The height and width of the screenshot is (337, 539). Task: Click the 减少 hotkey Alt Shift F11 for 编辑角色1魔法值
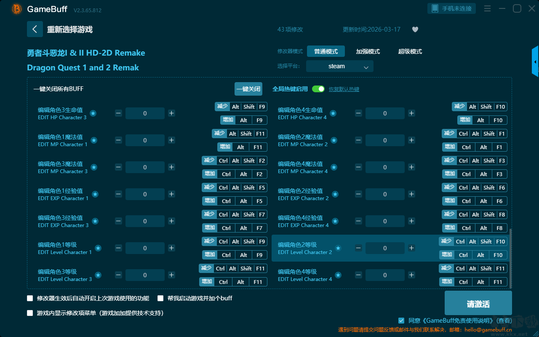point(240,134)
